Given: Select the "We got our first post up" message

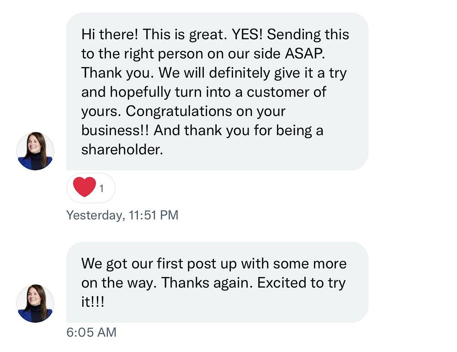Looking at the screenshot, I should [x=217, y=282].
